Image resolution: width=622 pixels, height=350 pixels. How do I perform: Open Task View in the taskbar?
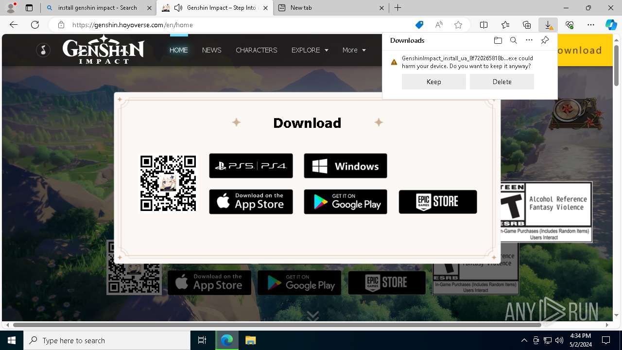click(x=202, y=340)
